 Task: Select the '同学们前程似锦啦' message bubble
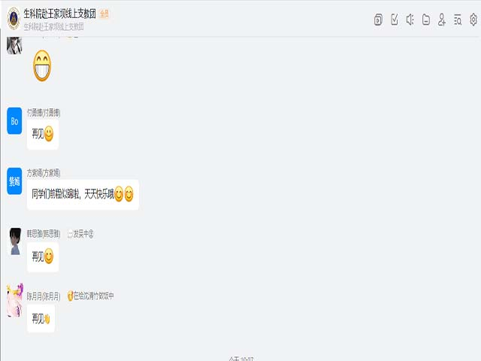[x=83, y=194]
